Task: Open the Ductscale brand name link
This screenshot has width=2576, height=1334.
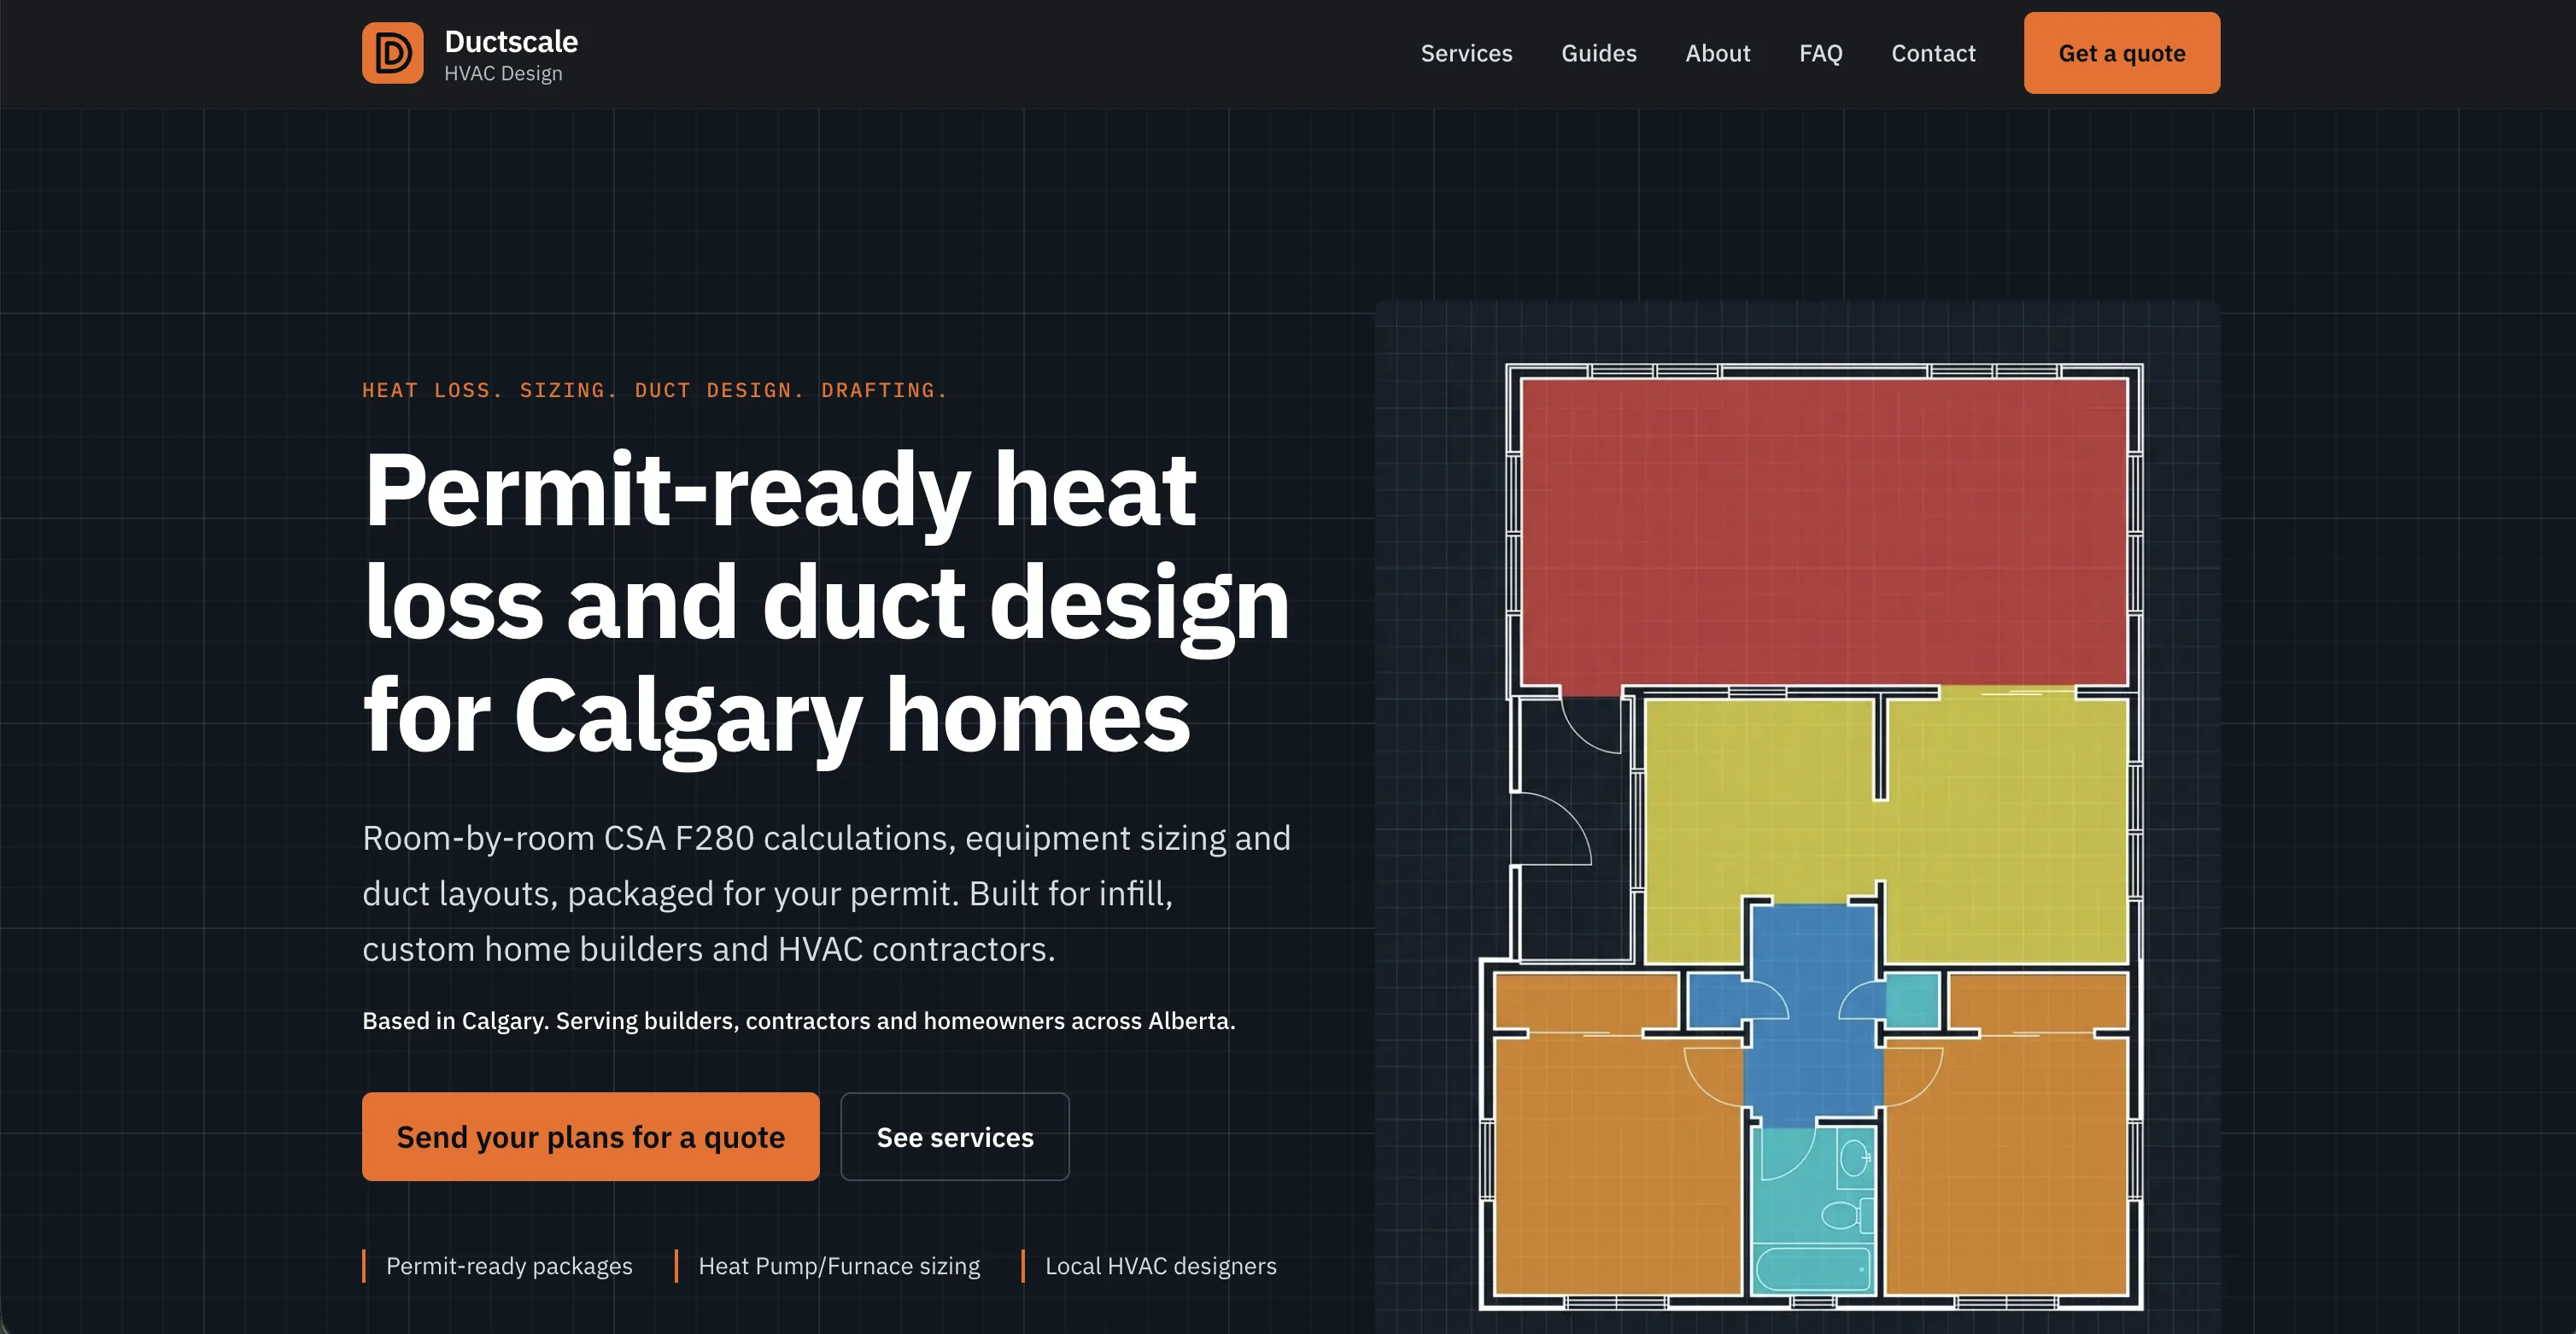Action: click(x=511, y=41)
